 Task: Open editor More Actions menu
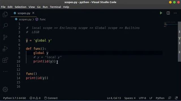175,13
